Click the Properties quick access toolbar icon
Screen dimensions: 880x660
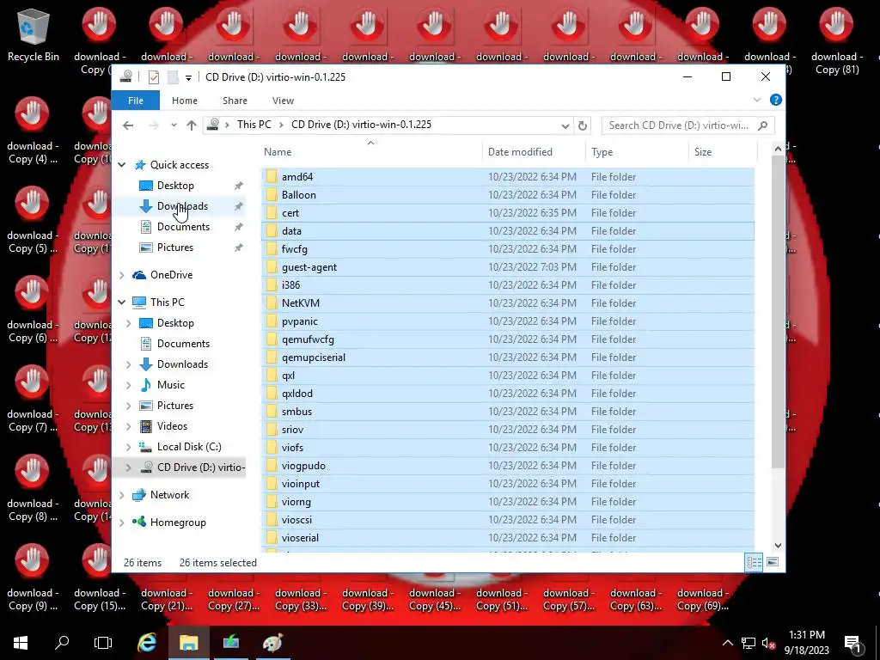153,76
